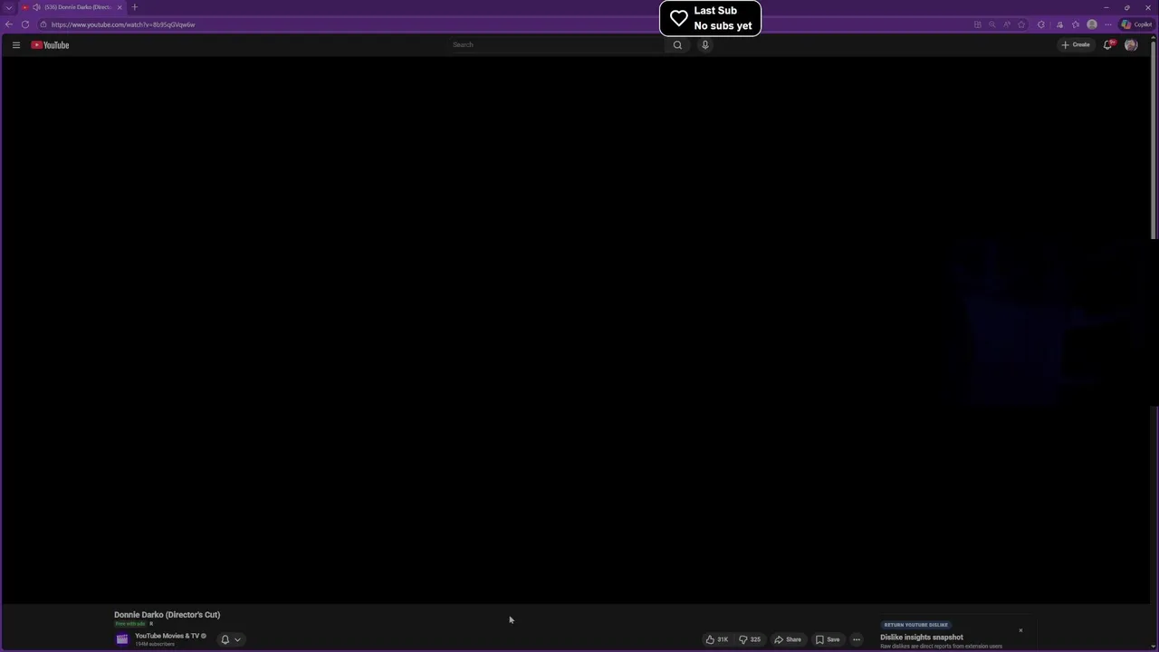Click the read aloud icon in address bar
This screenshot has width=1159, height=652.
pyautogui.click(x=1007, y=24)
